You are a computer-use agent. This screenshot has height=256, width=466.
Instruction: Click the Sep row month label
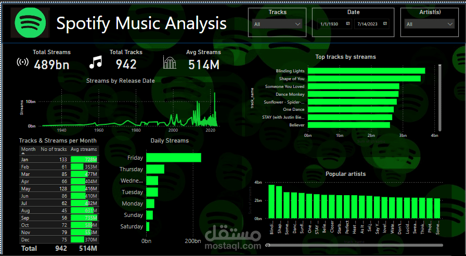(x=25, y=218)
